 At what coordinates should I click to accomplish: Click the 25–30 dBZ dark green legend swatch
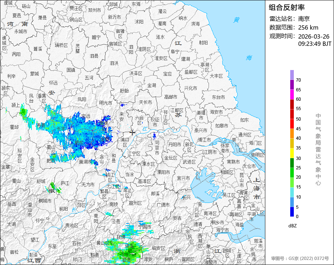[292, 163]
